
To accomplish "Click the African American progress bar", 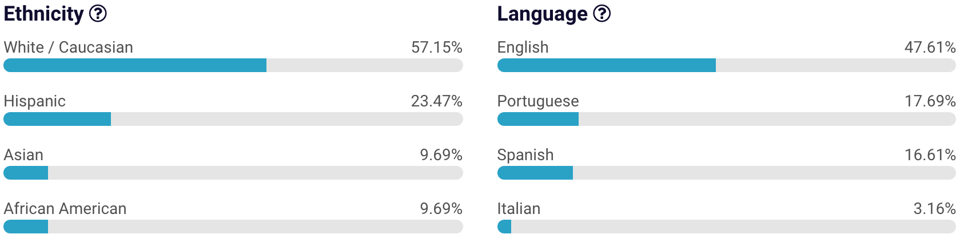I will [x=233, y=227].
